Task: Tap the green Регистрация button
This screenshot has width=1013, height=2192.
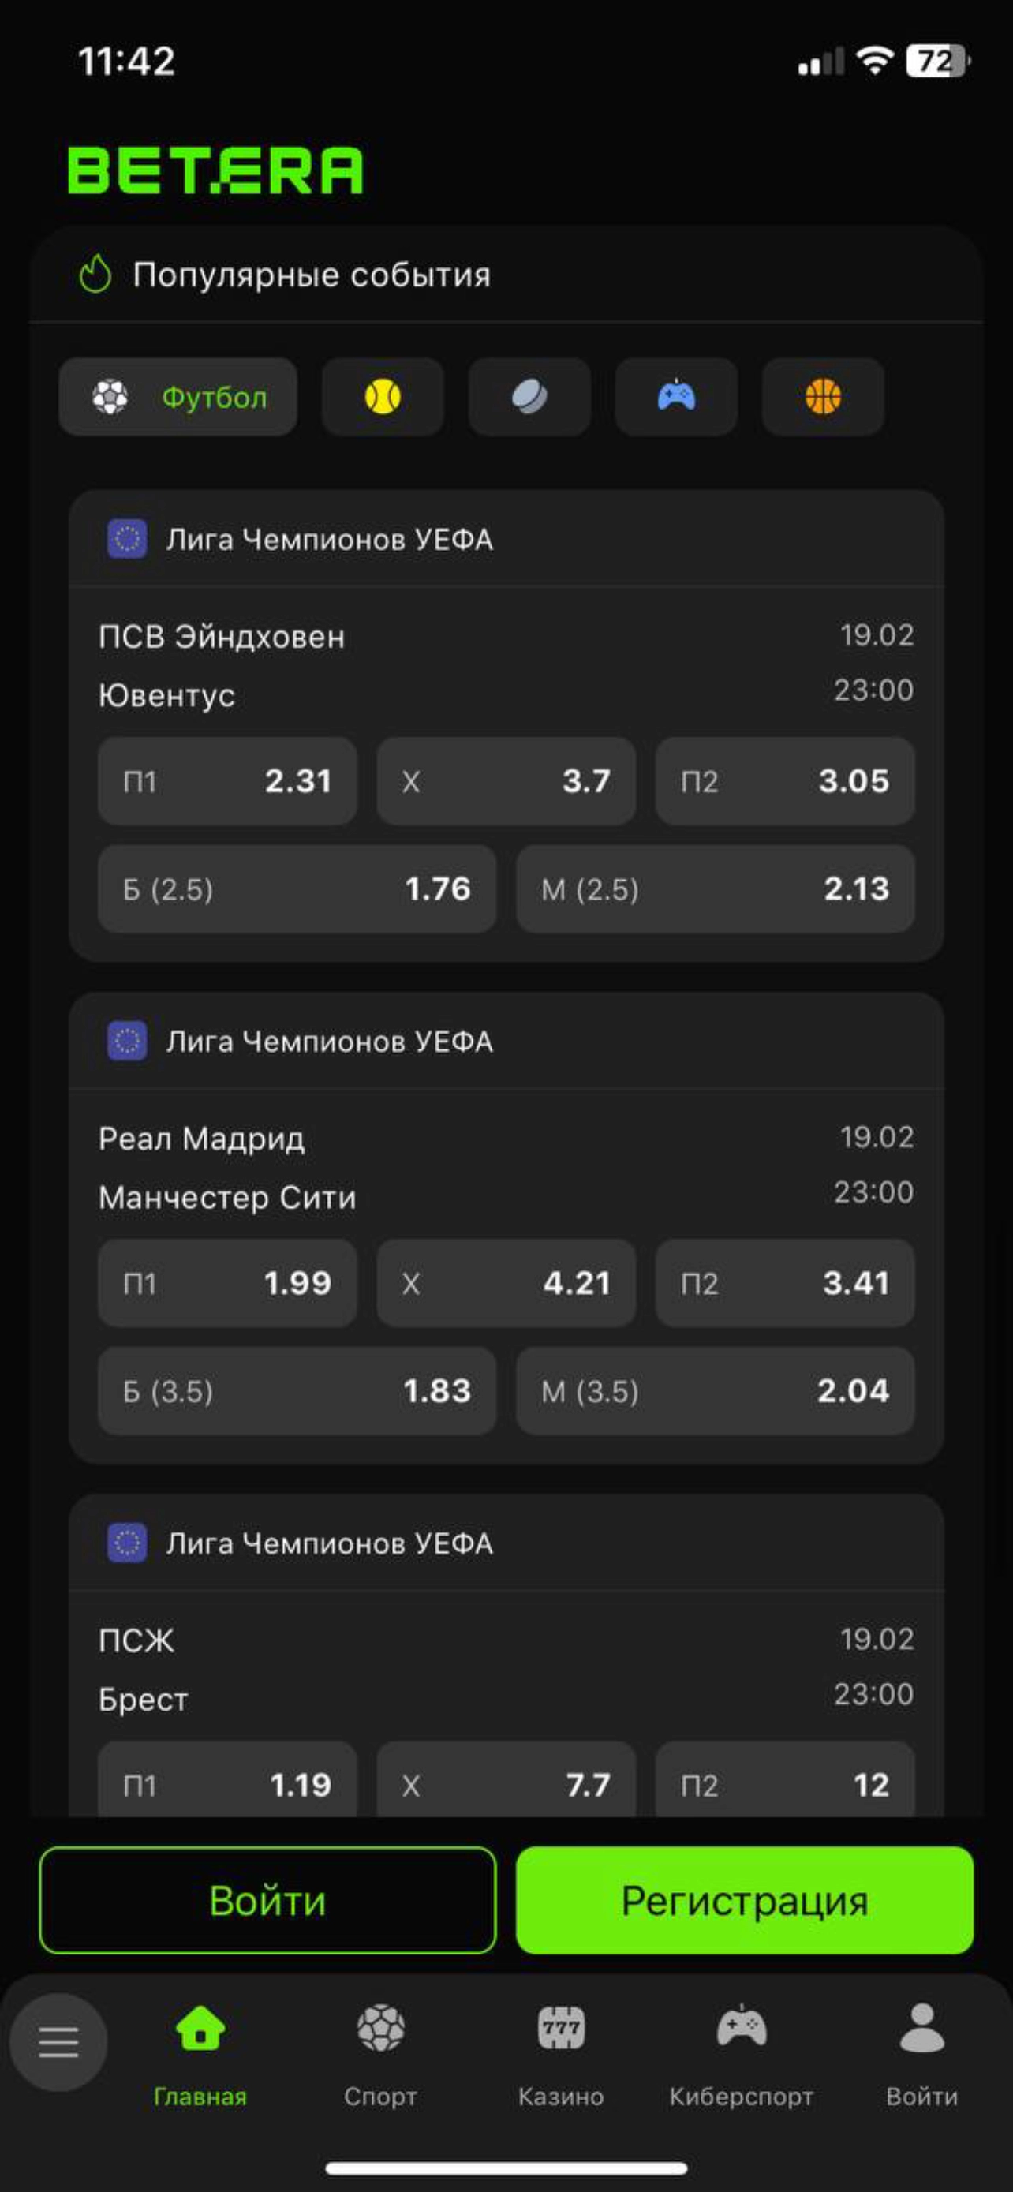Action: coord(744,1900)
